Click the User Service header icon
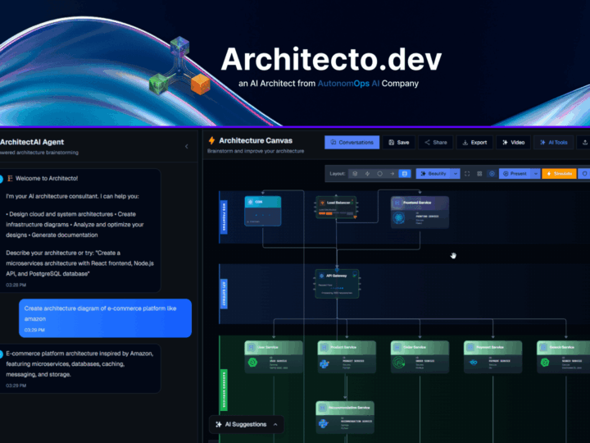This screenshot has width=590, height=443. (x=251, y=347)
